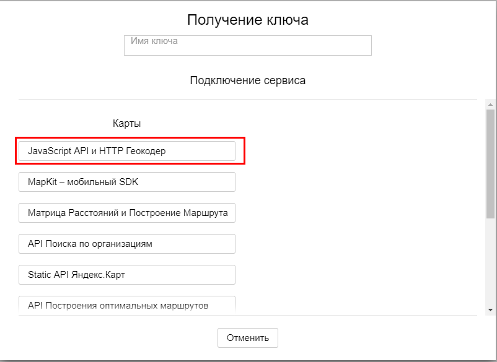Choose the Yandex Maps Static API entry
The height and width of the screenshot is (362, 497).
127,275
